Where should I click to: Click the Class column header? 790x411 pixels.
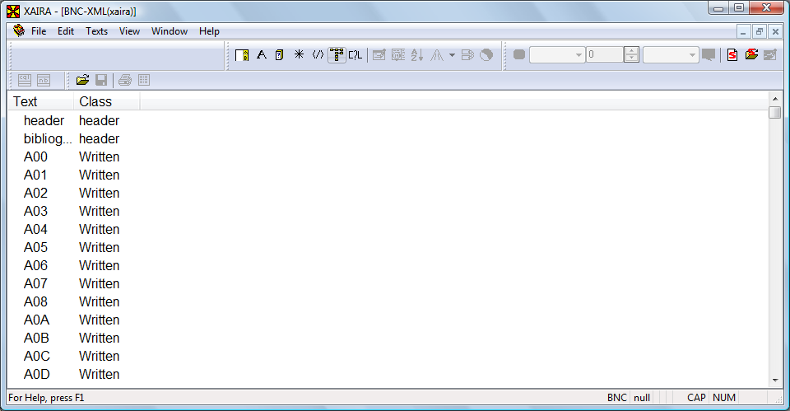107,101
